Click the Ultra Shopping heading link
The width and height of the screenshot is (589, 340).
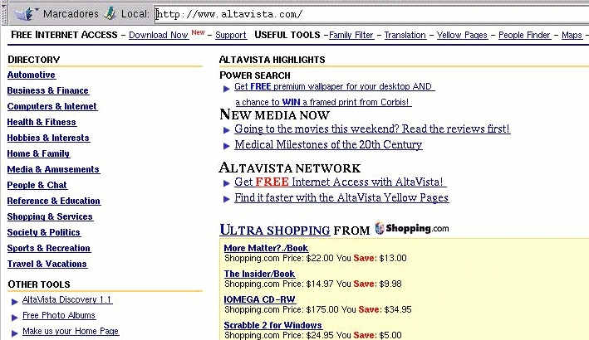tap(275, 230)
